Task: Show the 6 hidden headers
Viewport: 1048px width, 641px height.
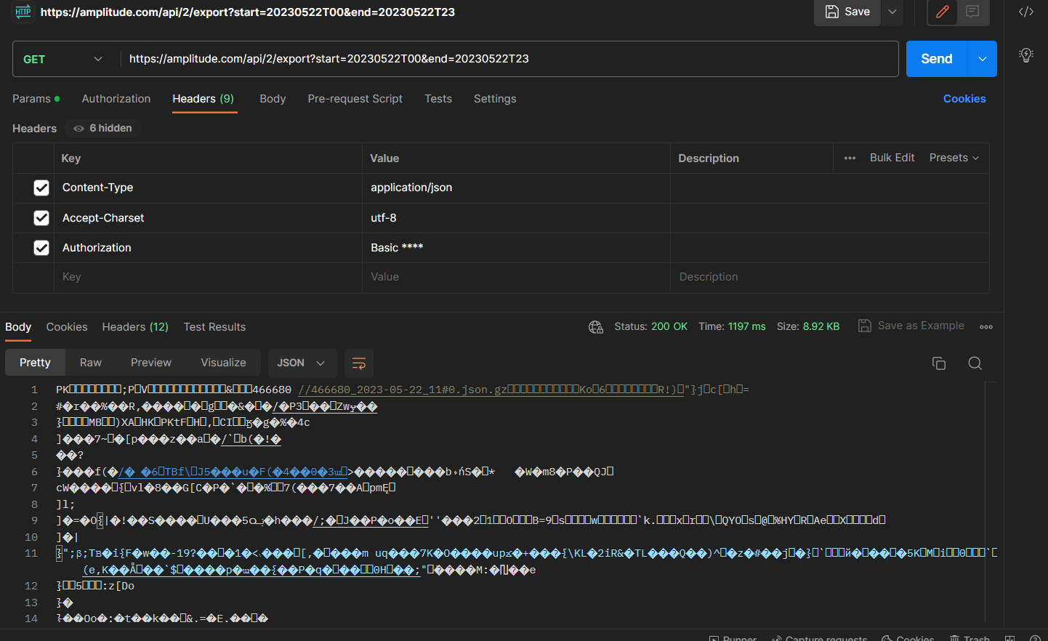Action: point(102,129)
